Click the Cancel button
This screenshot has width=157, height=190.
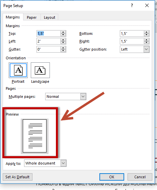[x=140, y=177]
